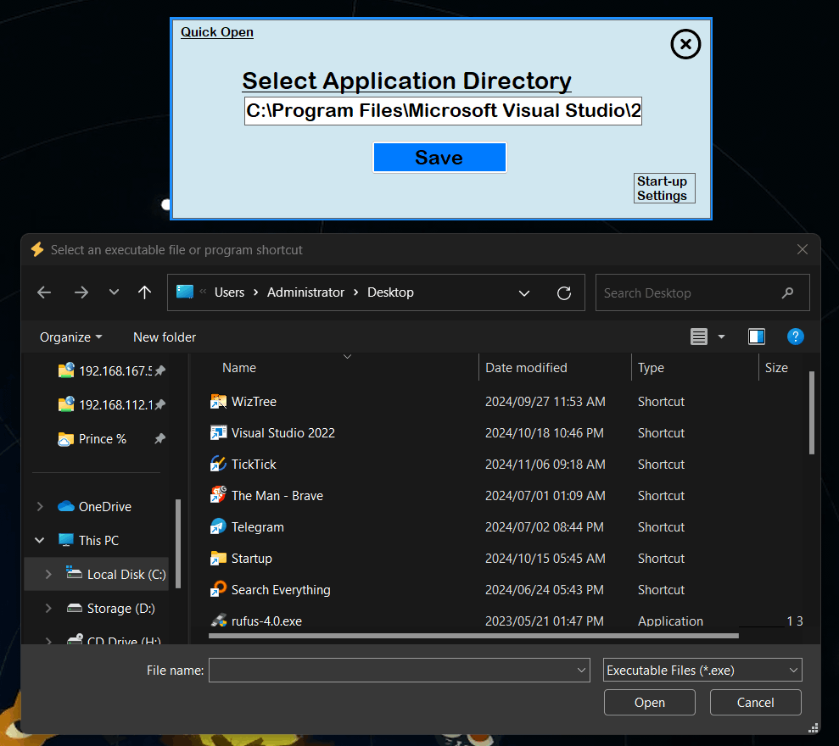839x746 pixels.
Task: Select the Search Everything icon
Action: coord(218,590)
